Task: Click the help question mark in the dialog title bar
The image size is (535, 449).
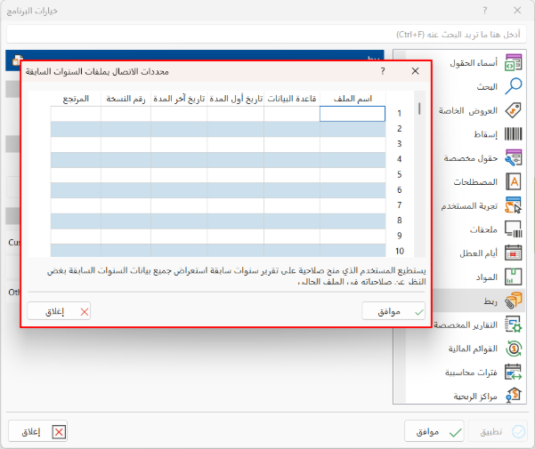Action: [x=383, y=71]
